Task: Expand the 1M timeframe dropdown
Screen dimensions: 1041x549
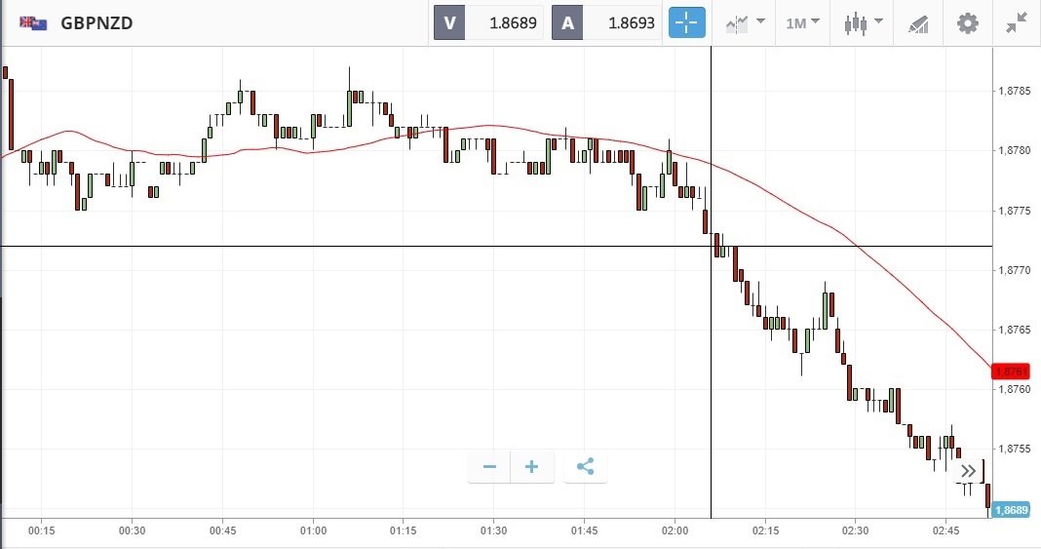Action: click(x=802, y=22)
